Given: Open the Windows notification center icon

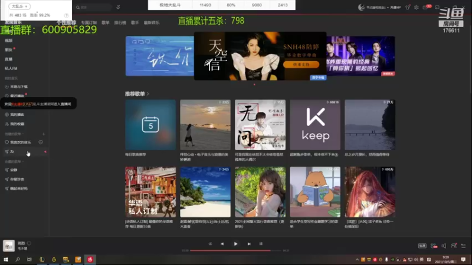Looking at the screenshot, I should (x=463, y=259).
